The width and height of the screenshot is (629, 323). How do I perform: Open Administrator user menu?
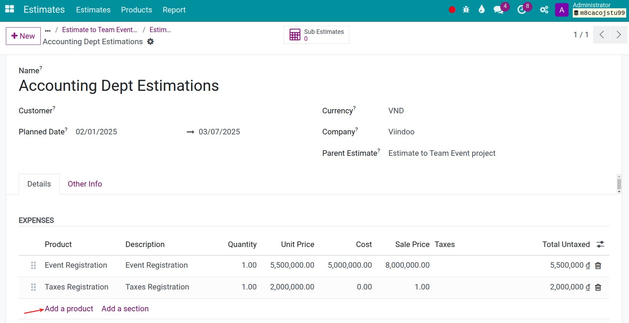pyautogui.click(x=591, y=5)
